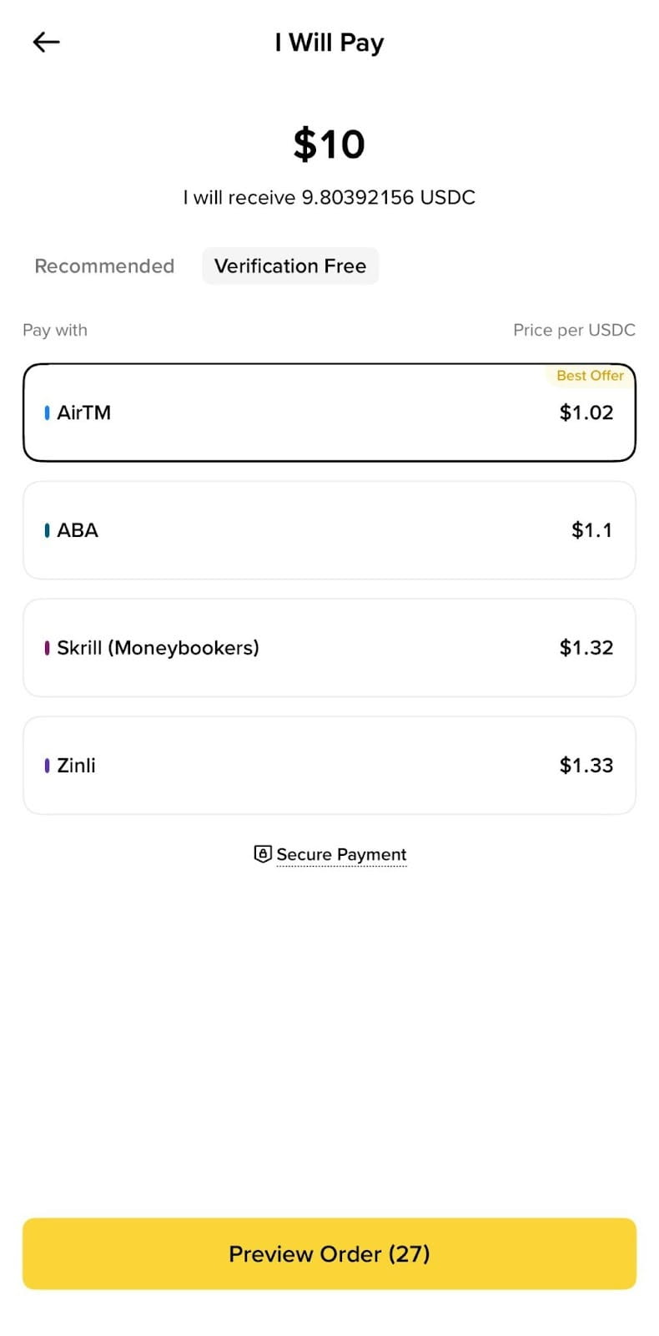
Task: Click the $1.02 AirTM price
Action: 586,412
